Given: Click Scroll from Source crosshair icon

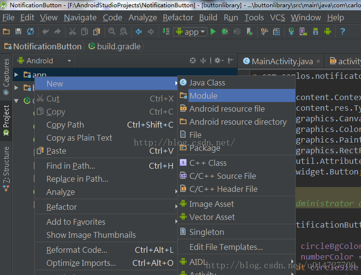Looking at the screenshot, I should point(193,60).
